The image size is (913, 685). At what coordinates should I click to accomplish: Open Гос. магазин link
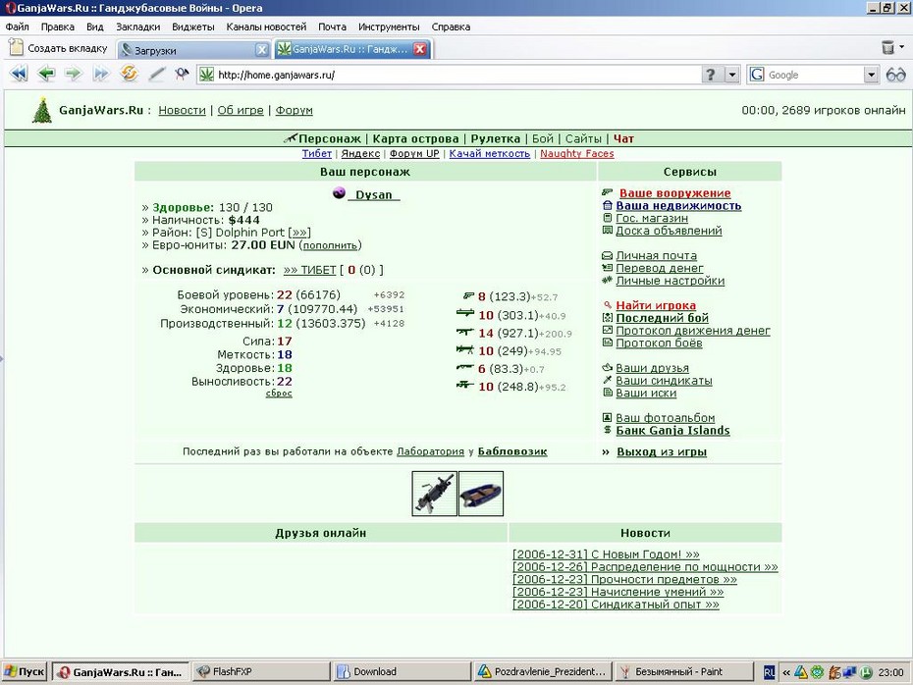click(x=652, y=218)
